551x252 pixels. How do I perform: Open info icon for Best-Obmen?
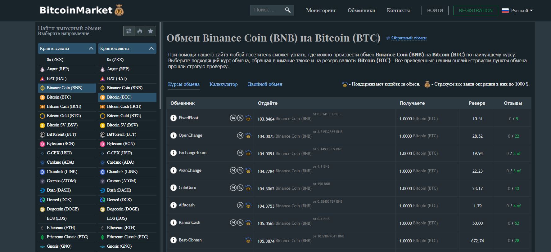click(x=174, y=240)
